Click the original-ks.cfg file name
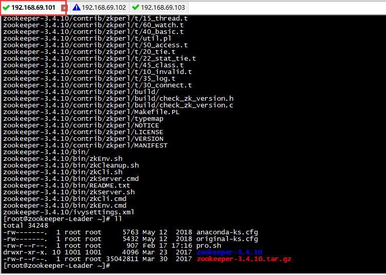 click(227, 239)
